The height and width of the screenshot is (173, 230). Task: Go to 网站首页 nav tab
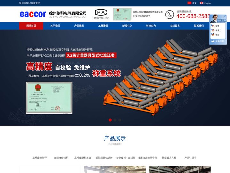point(31,26)
